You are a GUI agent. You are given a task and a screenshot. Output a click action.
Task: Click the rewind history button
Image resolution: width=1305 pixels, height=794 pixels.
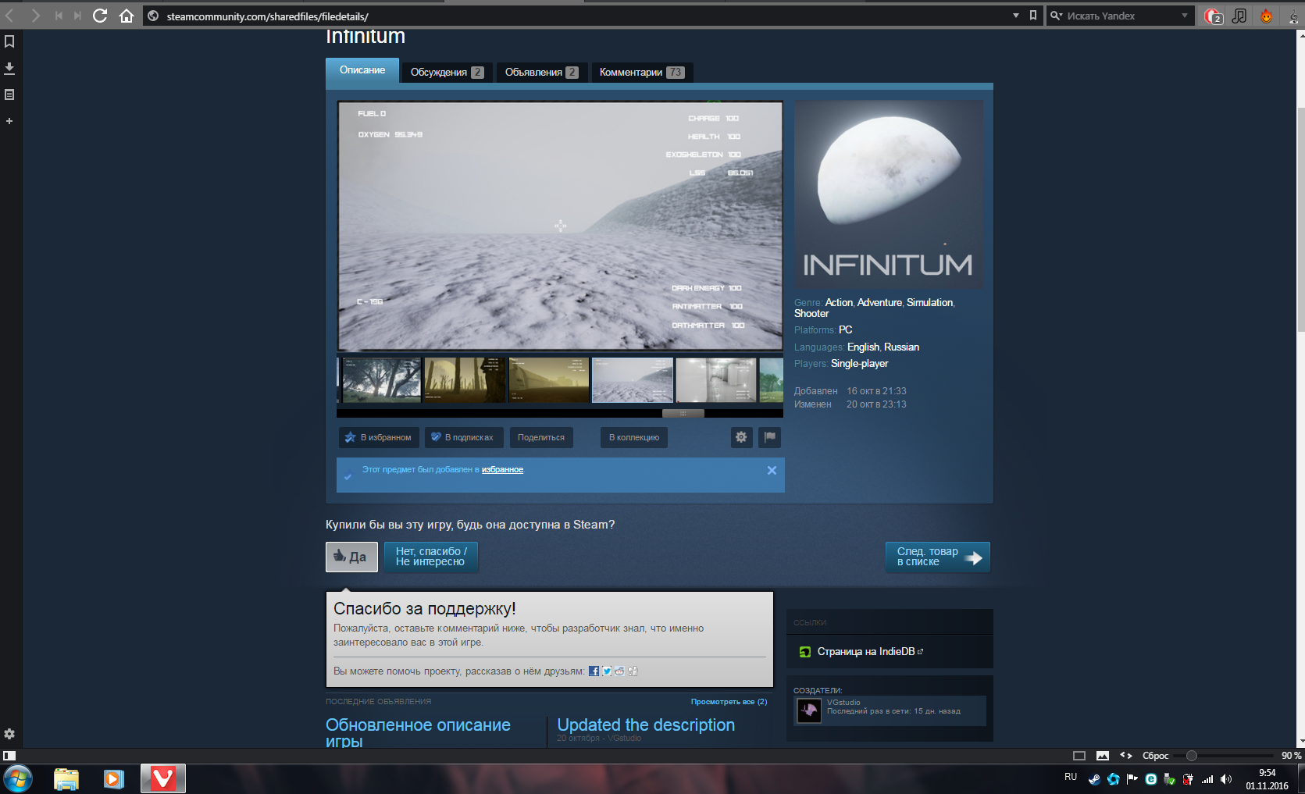coord(59,16)
